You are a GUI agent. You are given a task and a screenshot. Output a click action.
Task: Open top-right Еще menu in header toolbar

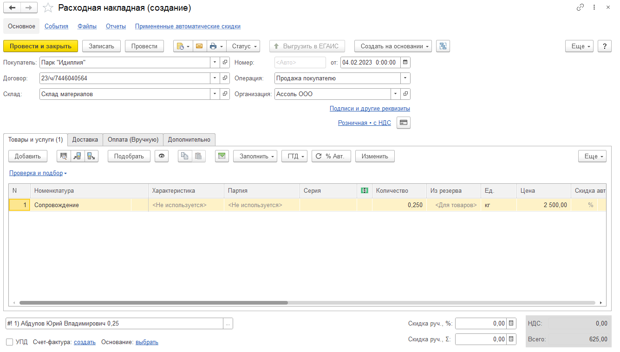click(x=579, y=46)
